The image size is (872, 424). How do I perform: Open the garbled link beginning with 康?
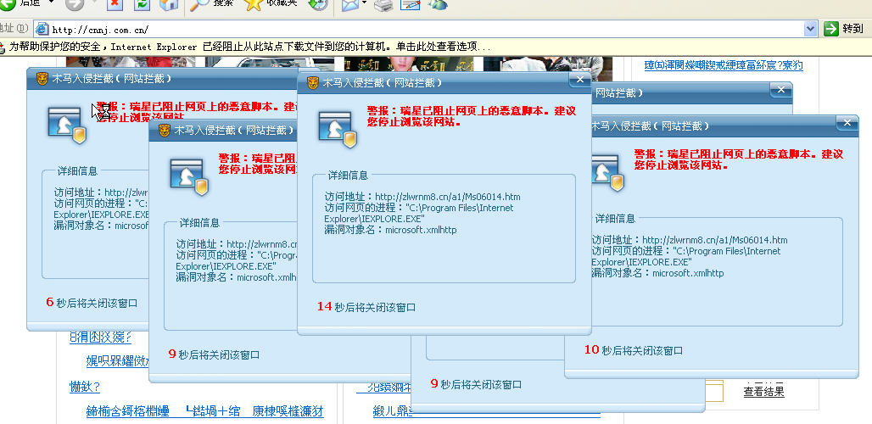(x=288, y=412)
